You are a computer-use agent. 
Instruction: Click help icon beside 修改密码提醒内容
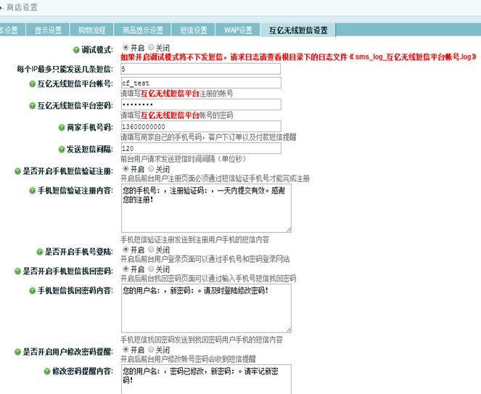click(x=47, y=372)
